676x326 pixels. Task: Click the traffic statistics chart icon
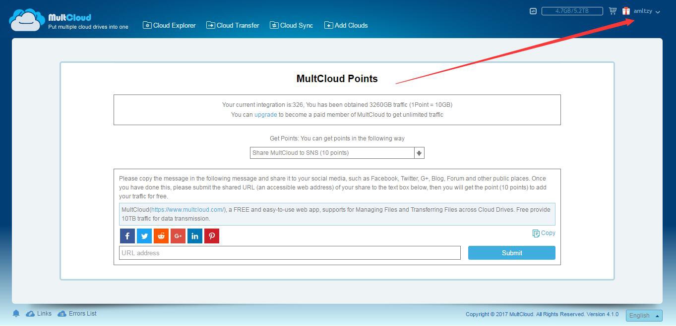[x=533, y=11]
